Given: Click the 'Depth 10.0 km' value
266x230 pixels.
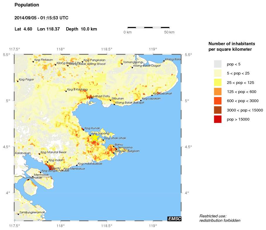Looking at the screenshot, I should 82,29.
